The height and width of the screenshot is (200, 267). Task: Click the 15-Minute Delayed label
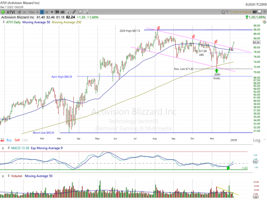240,12
